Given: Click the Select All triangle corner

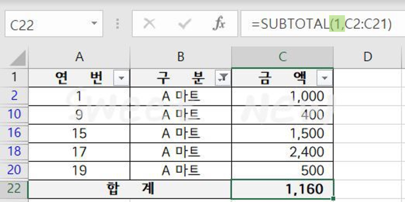Looking at the screenshot, I should point(18,58).
